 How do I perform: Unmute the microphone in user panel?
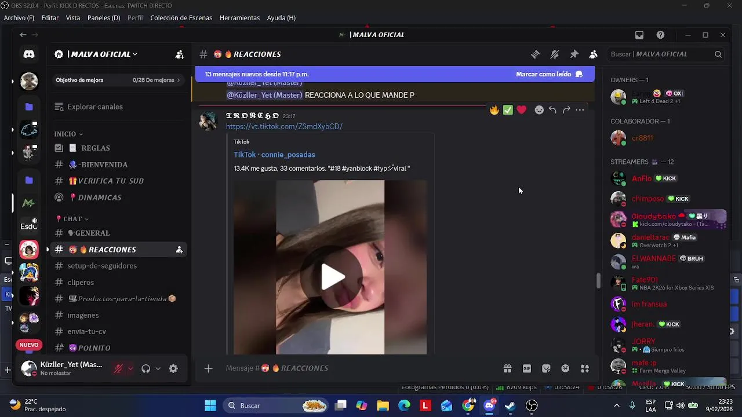118,368
